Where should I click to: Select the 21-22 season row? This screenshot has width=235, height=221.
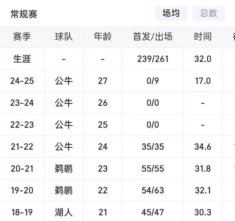click(22, 146)
